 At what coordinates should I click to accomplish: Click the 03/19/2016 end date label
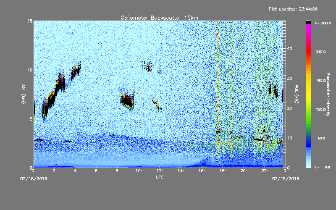click(286, 179)
